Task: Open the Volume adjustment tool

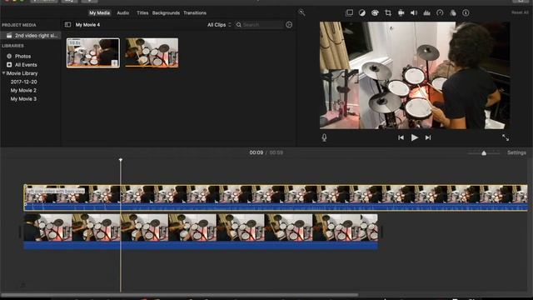Action: 414,13
